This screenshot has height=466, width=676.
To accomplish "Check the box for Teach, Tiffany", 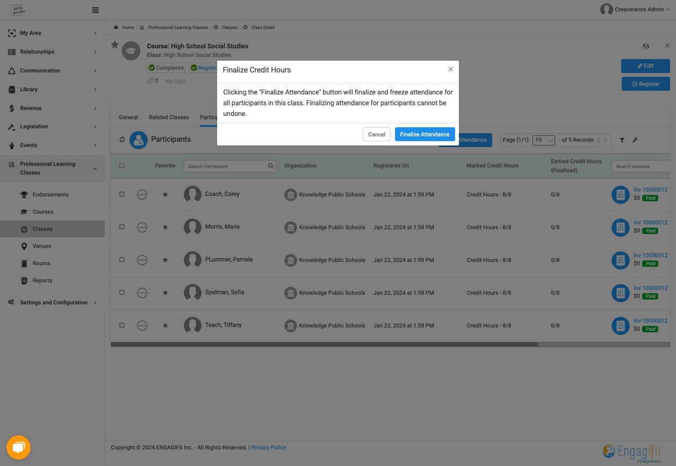I will [x=122, y=325].
